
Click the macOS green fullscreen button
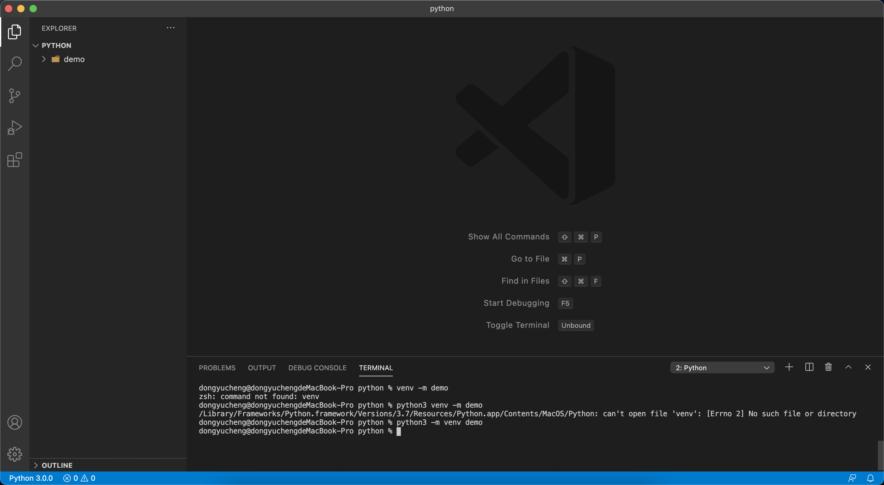click(x=33, y=9)
